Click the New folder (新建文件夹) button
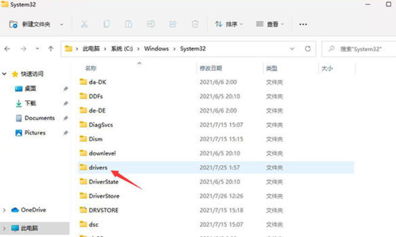The image size is (396, 237). 30,24
